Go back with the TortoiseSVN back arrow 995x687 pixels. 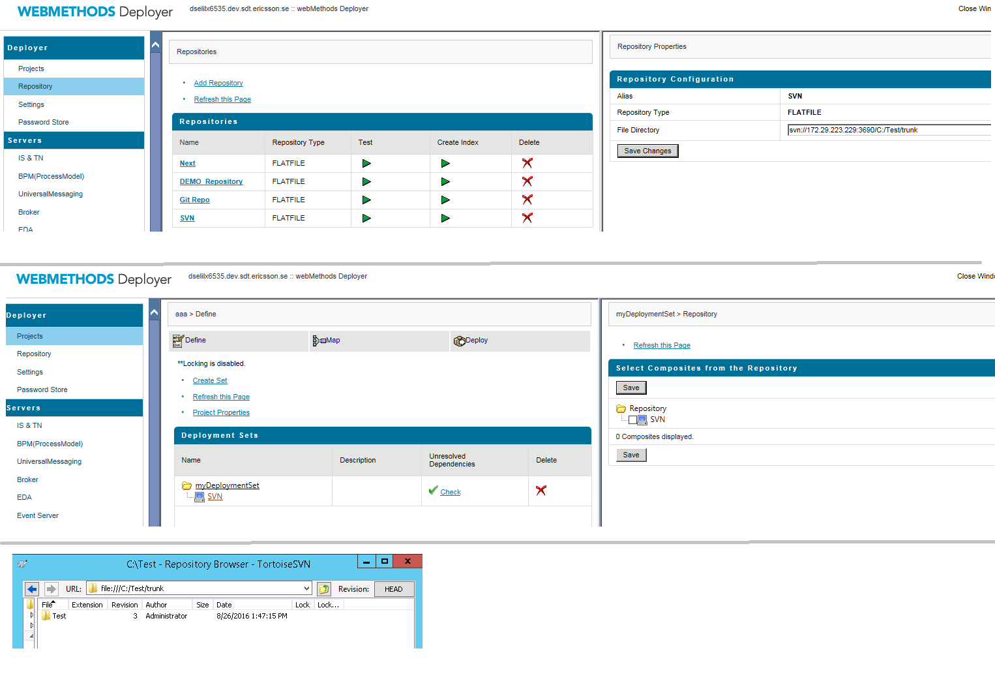(x=32, y=588)
